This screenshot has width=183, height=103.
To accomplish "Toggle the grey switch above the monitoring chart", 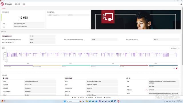I will (x=178, y=48).
